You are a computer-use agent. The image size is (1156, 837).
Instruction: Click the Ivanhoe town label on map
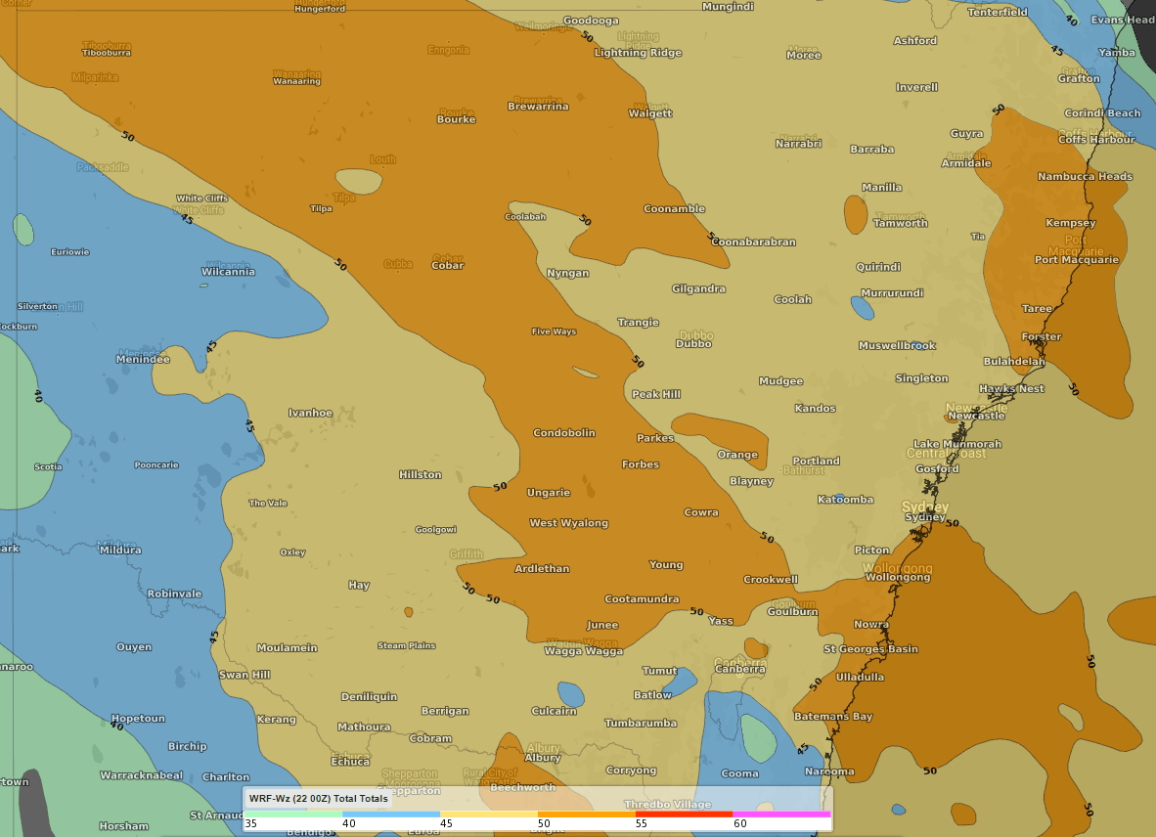click(310, 413)
